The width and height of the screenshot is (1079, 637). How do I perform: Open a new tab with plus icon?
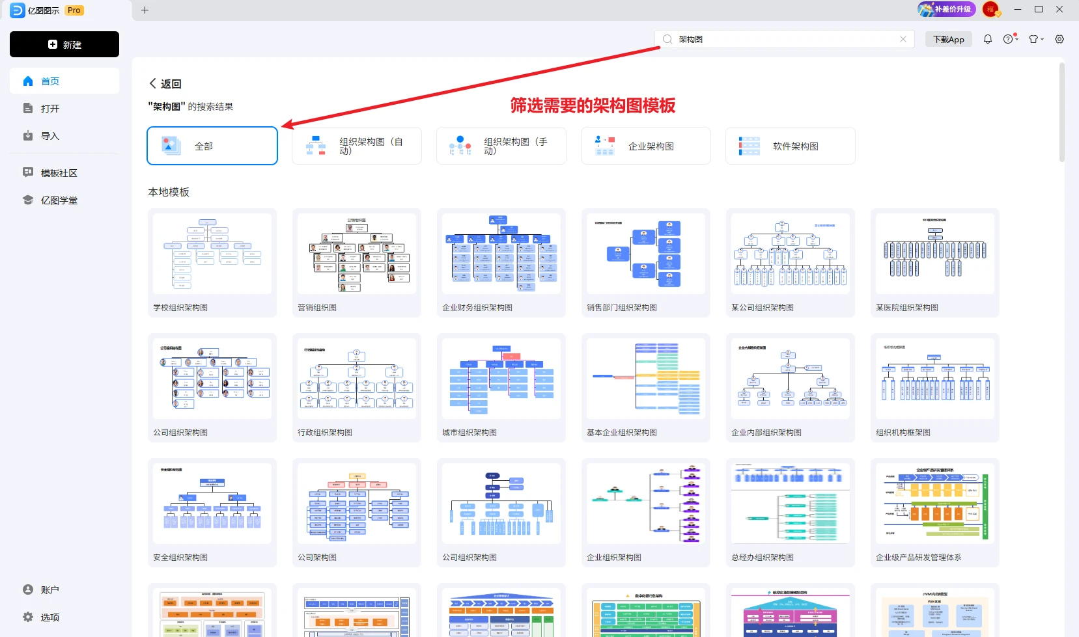click(x=145, y=10)
